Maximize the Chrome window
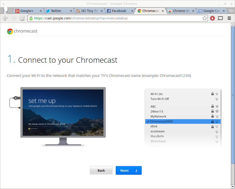The width and height of the screenshot is (235, 189). click(x=225, y=4)
